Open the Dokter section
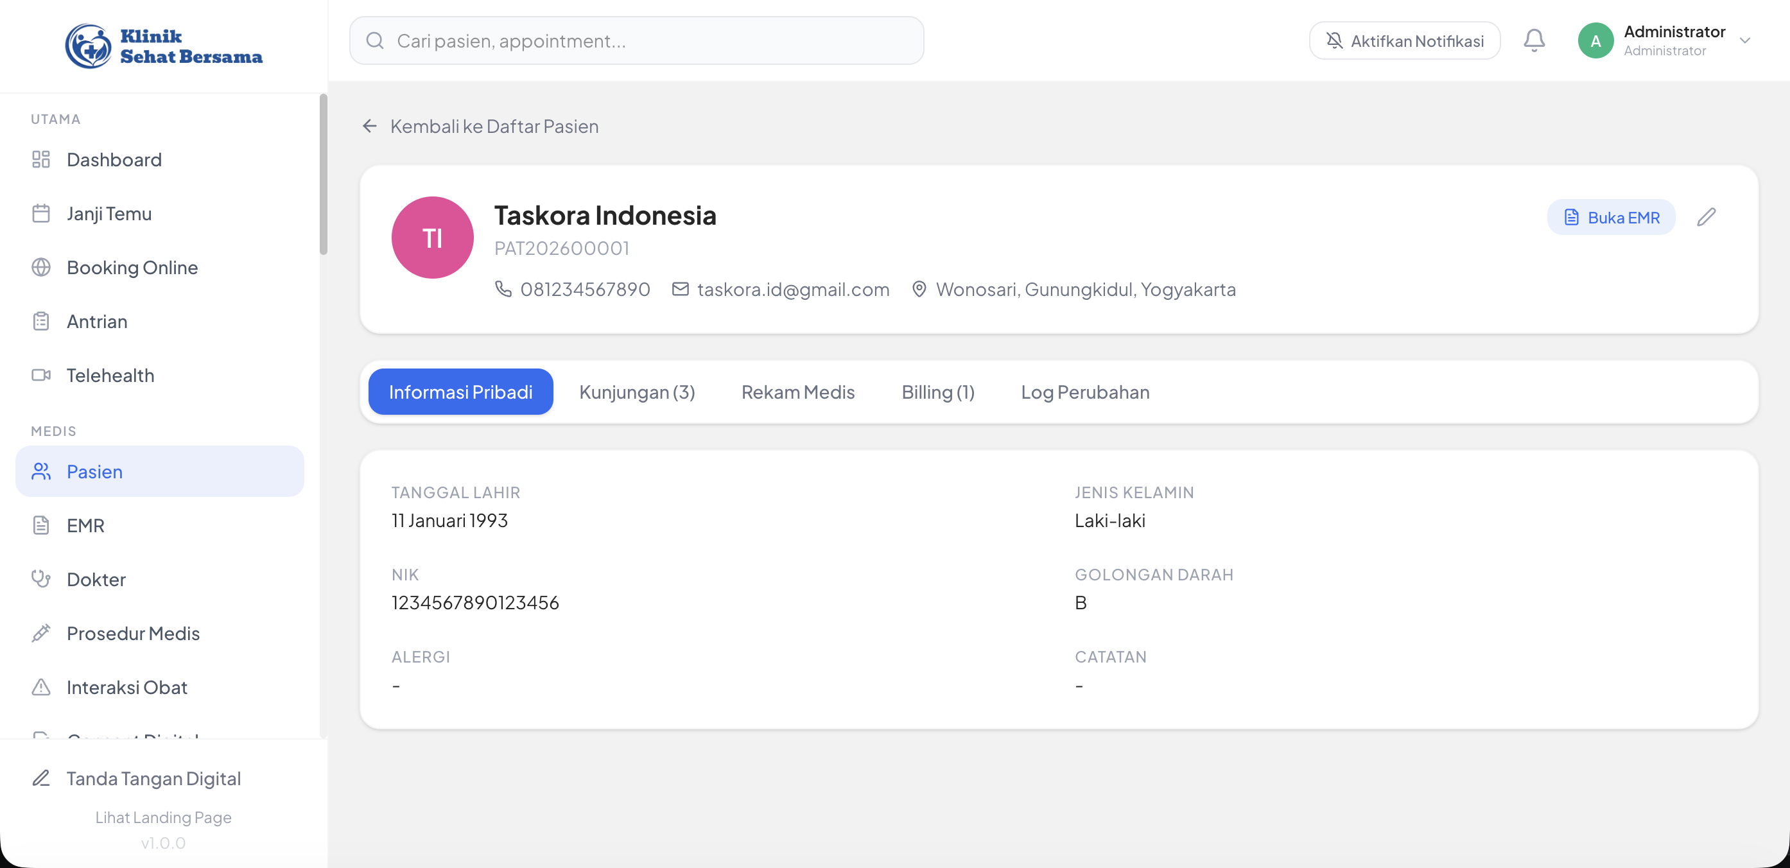Viewport: 1790px width, 868px height. tap(96, 579)
